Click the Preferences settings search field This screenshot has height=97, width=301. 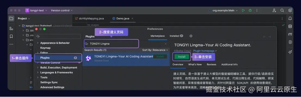[58, 36]
